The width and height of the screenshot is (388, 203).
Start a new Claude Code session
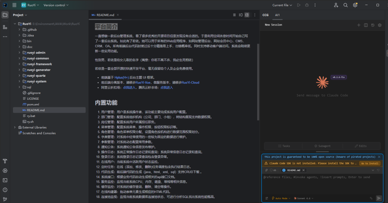359,25
